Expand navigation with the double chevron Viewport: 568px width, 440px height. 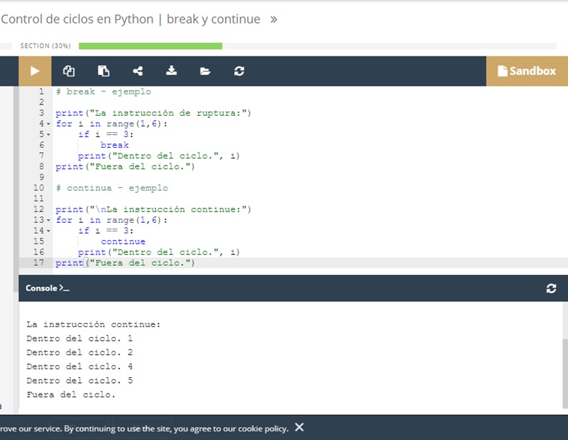[273, 19]
